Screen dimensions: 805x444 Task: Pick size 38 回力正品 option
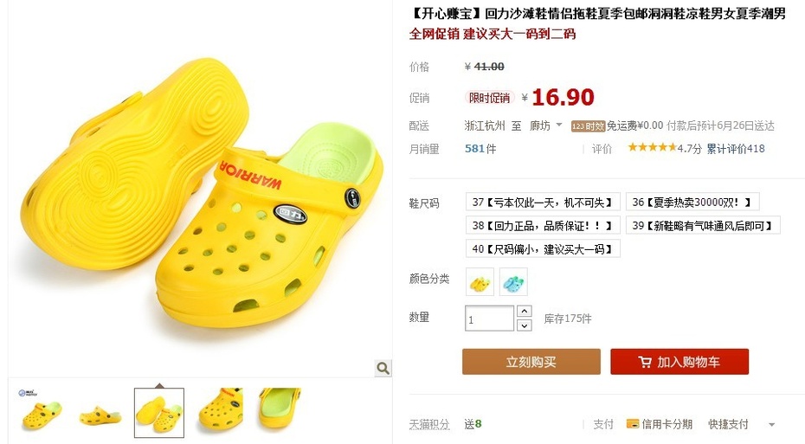[543, 225]
